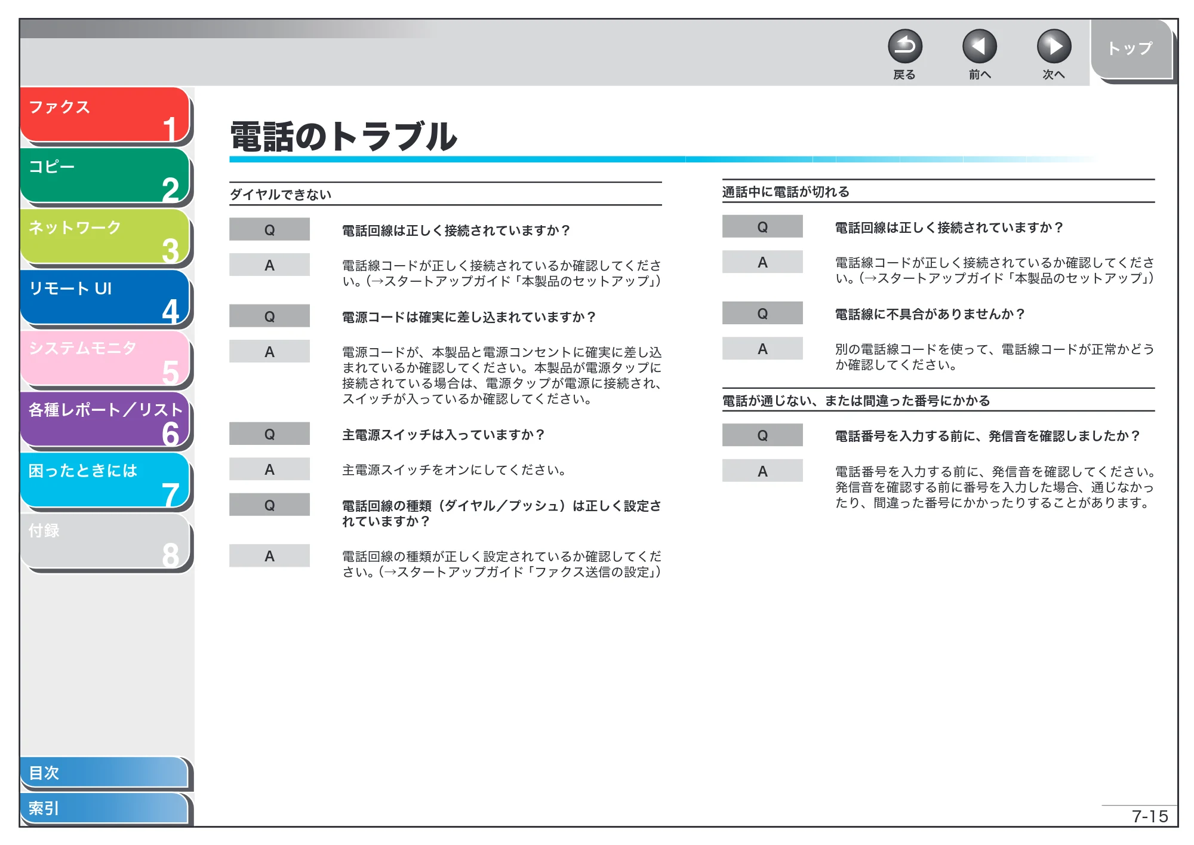Viewport: 1194px width, 845px height.
Task: Click answer about 別の電話線コード
Action: click(995, 357)
